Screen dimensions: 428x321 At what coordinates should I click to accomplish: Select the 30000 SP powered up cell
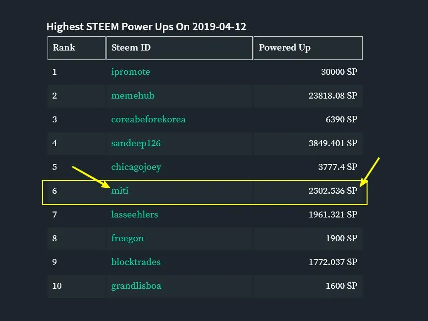339,72
